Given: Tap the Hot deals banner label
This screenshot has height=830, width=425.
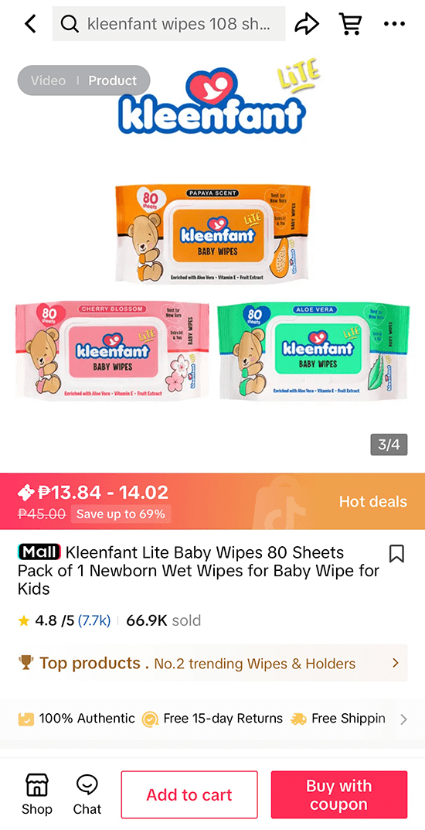Looking at the screenshot, I should click(x=373, y=501).
